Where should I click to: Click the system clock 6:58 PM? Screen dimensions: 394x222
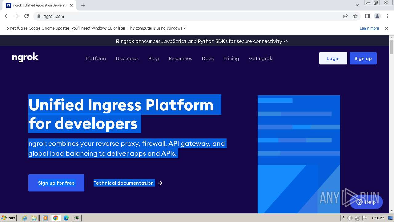[x=378, y=218]
